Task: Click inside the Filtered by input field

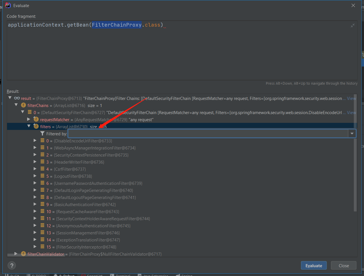Action: point(198,134)
